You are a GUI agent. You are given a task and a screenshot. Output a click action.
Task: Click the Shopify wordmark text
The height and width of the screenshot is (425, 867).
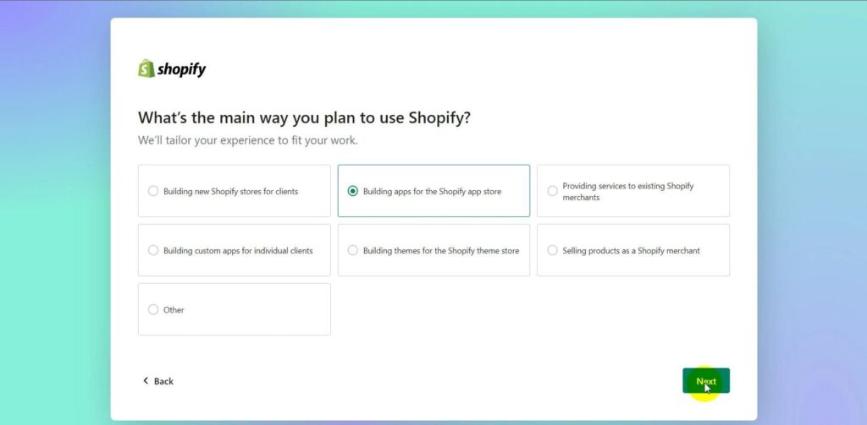(182, 69)
